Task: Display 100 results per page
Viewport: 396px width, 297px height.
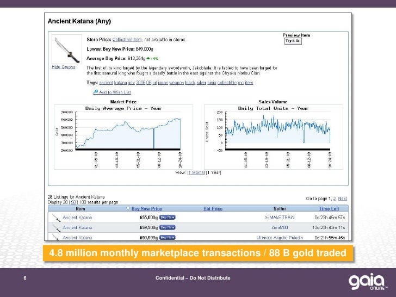Action: (x=83, y=202)
